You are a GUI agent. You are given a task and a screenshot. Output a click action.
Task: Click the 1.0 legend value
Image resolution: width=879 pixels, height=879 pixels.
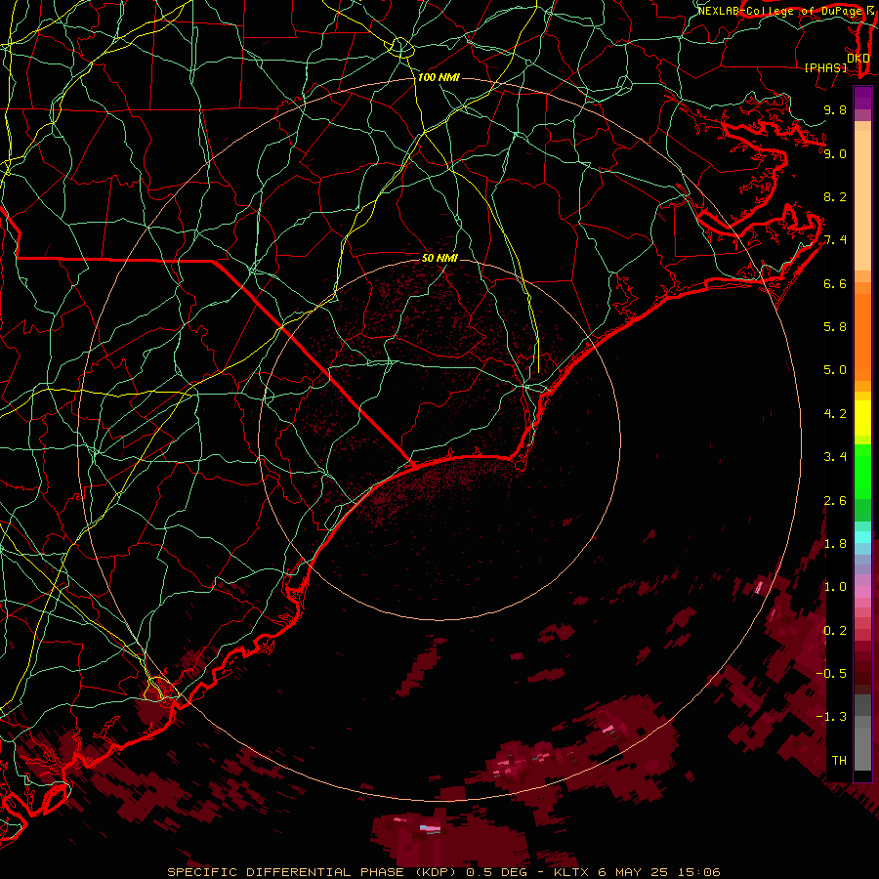[835, 587]
